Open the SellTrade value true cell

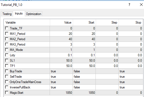click(61, 77)
